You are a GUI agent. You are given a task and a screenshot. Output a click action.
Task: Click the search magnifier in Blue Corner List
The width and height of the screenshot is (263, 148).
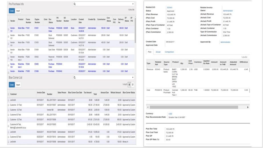[75, 77]
